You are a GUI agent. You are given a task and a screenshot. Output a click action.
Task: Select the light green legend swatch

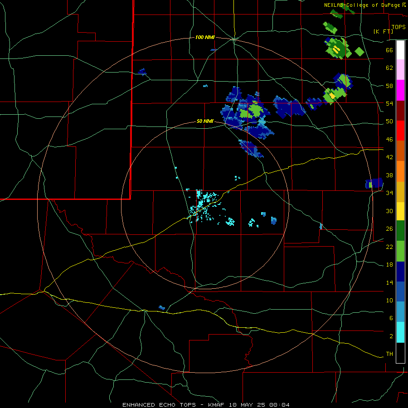click(x=400, y=251)
